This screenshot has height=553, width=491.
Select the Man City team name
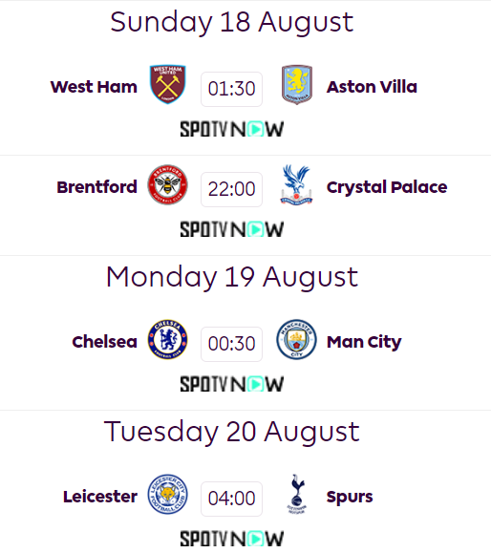coord(364,342)
